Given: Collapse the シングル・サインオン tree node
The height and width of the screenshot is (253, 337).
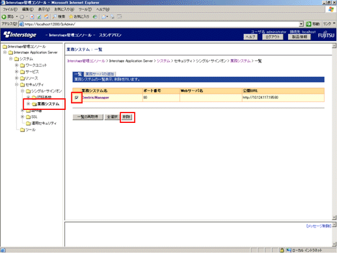Looking at the screenshot, I should click(22, 91).
